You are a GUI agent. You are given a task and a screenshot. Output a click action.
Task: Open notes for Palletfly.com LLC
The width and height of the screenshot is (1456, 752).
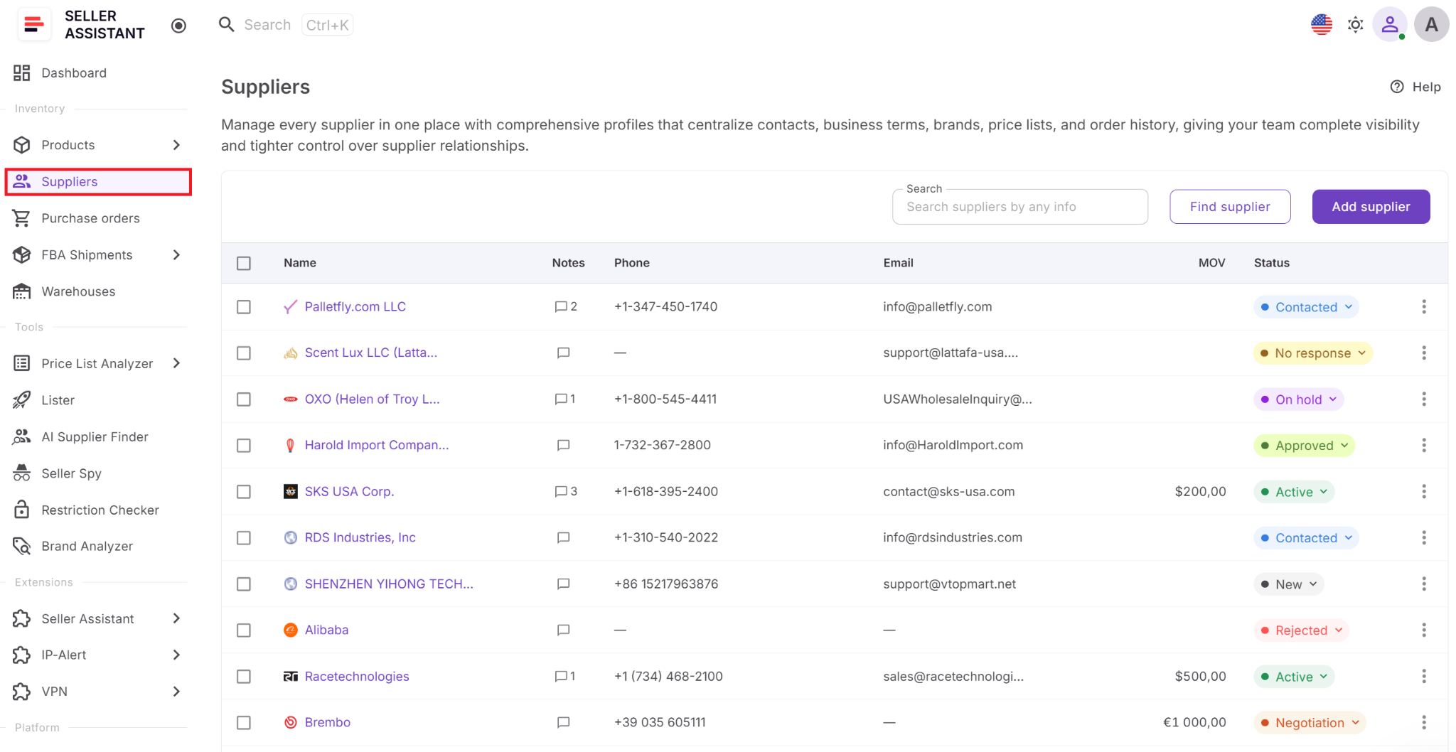(565, 306)
